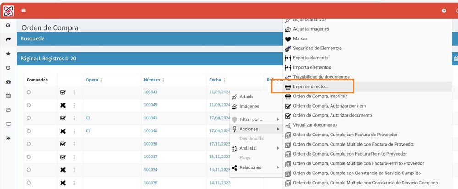Open row options dots for order 100037
Screen dimensions: 458x189
pos(74,157)
